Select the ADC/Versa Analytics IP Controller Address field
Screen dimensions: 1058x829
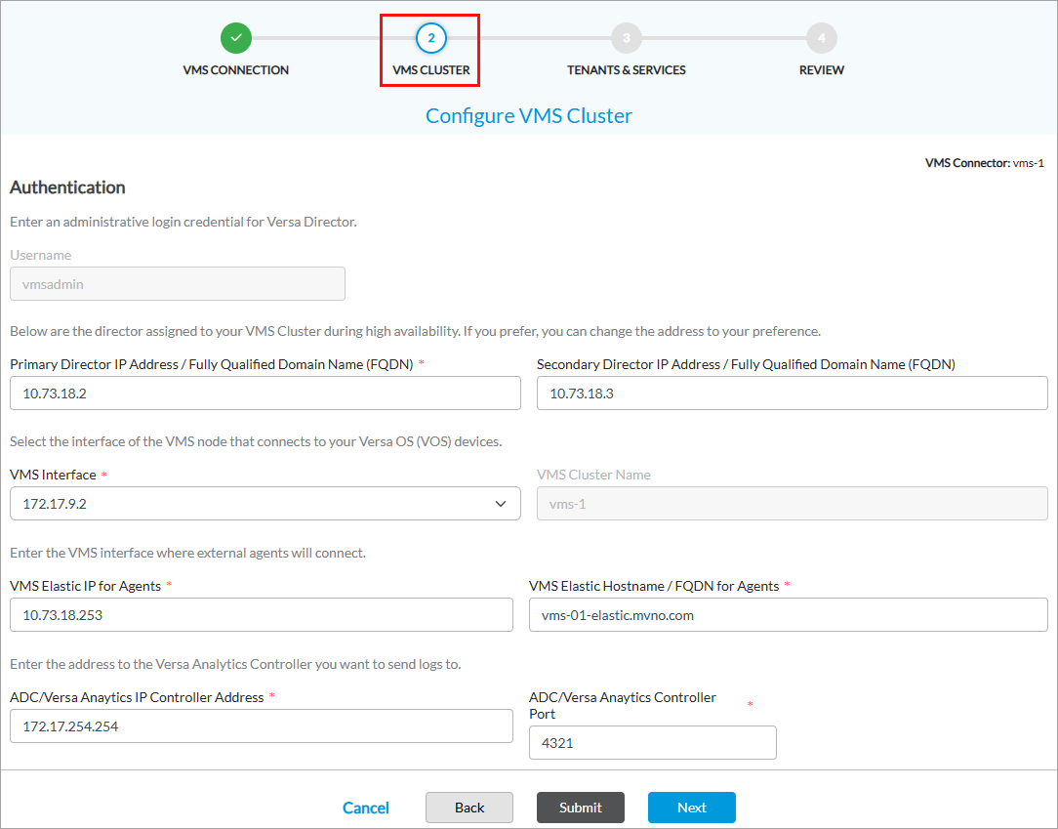click(x=261, y=725)
